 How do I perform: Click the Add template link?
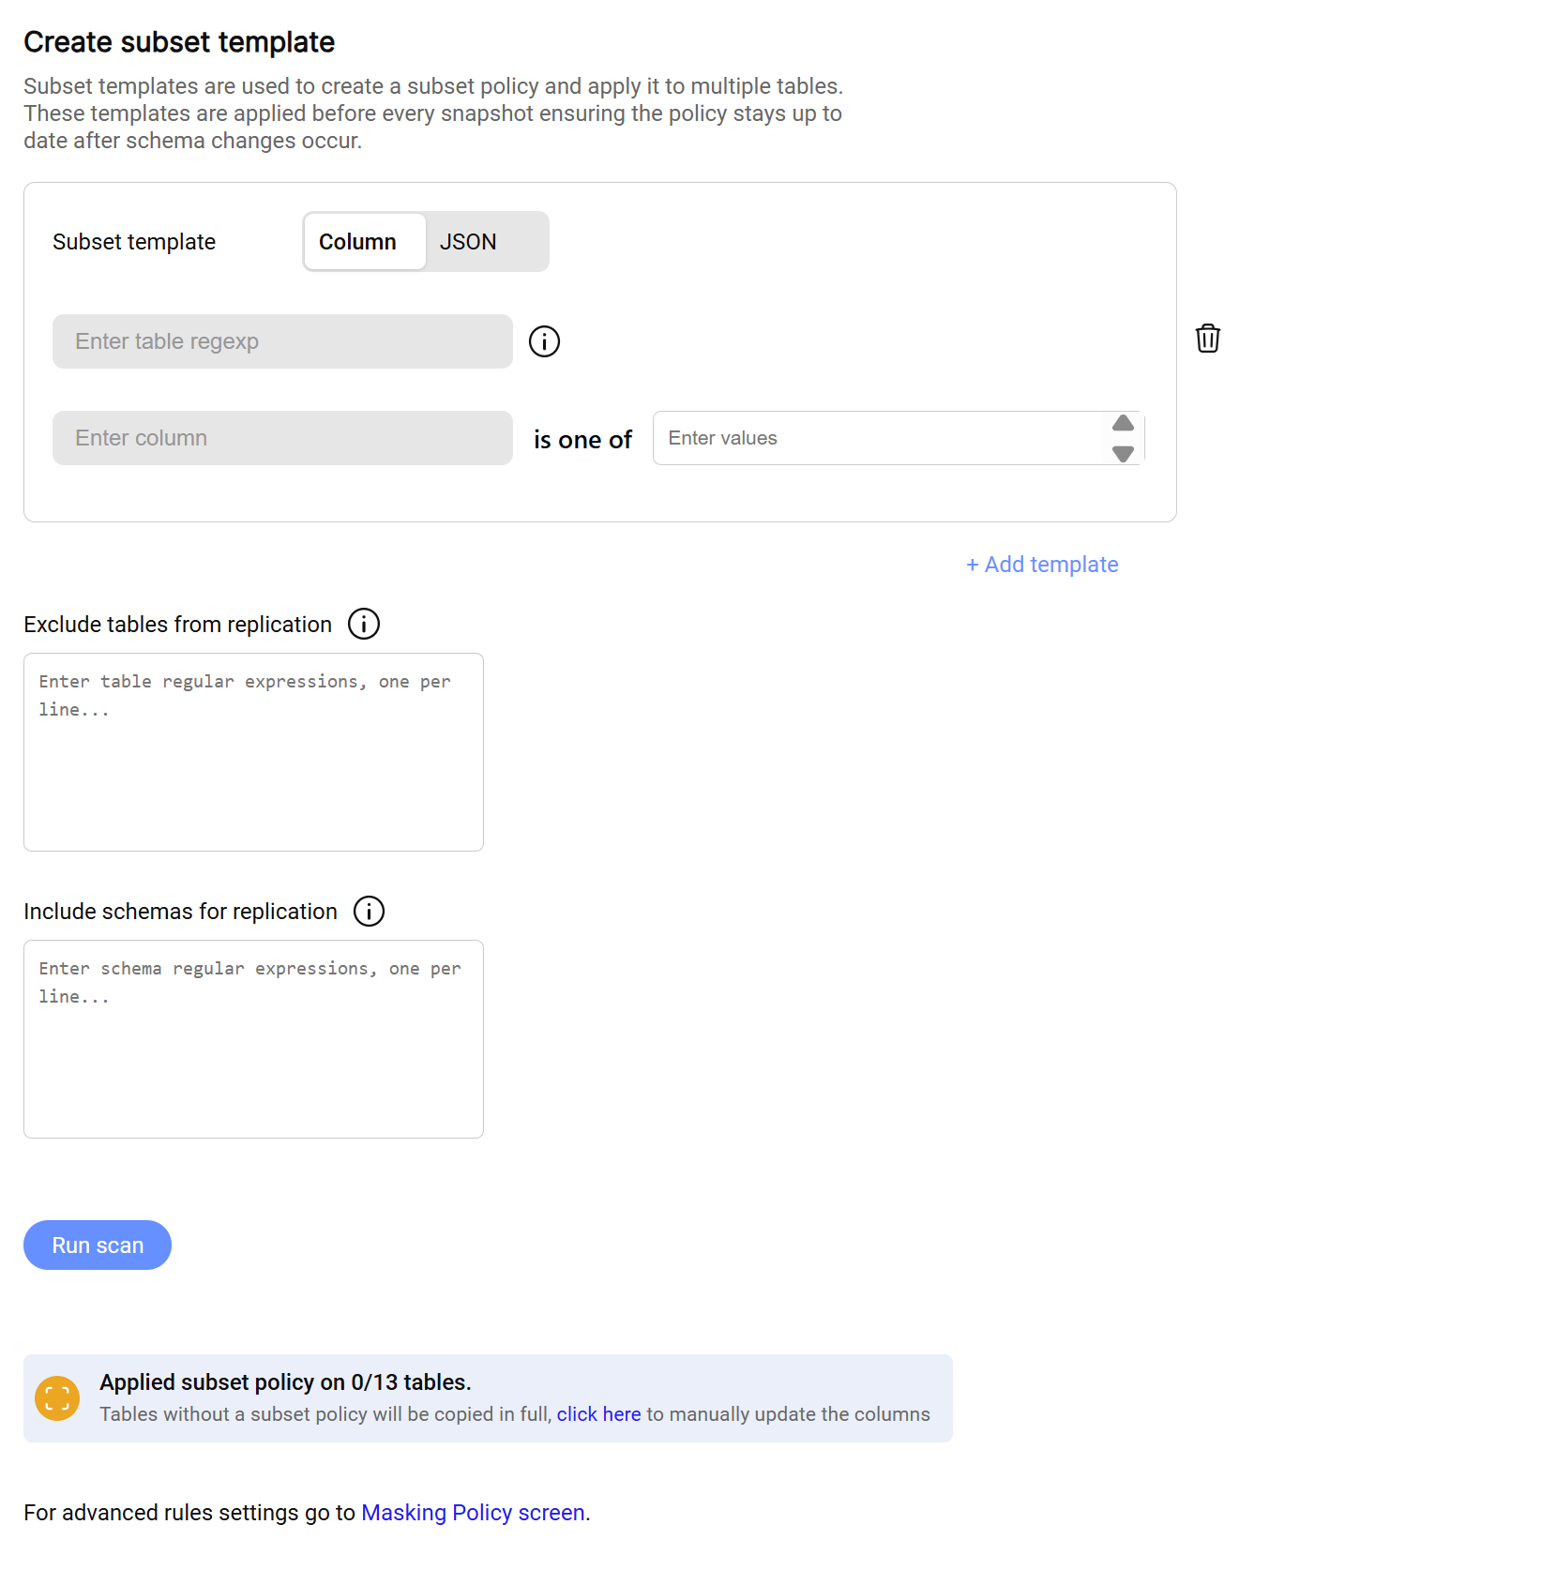[1042, 565]
